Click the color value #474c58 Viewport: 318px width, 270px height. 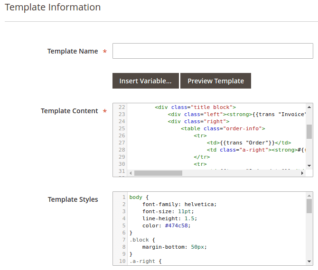click(177, 225)
